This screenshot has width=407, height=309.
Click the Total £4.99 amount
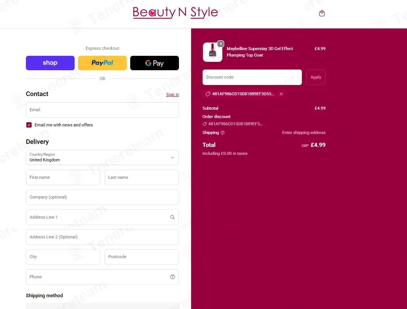[x=318, y=145]
